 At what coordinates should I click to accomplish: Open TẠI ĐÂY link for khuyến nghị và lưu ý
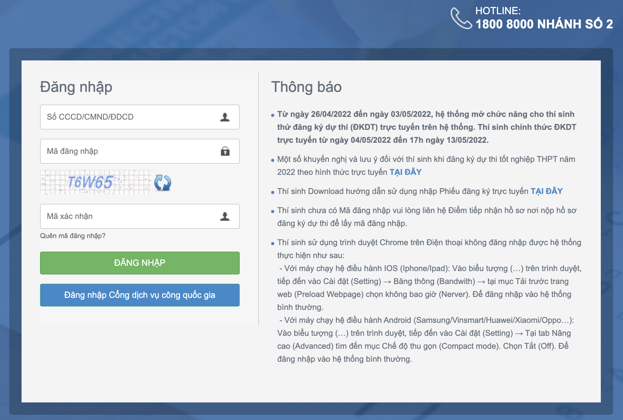click(x=405, y=172)
